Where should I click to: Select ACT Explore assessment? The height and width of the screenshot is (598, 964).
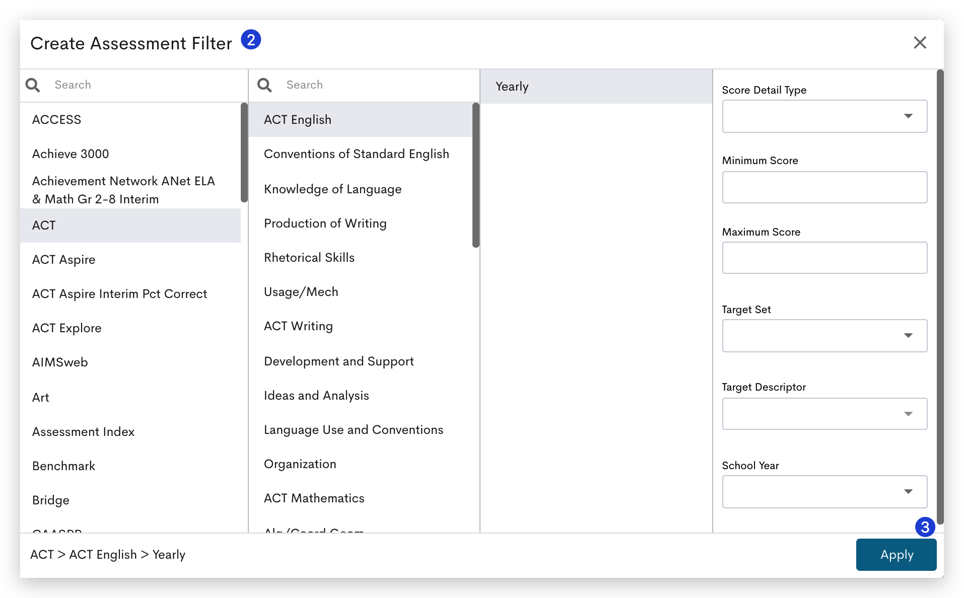coord(130,328)
